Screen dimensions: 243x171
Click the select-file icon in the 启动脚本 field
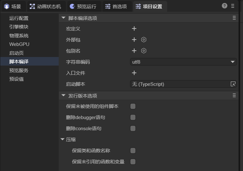(x=233, y=84)
